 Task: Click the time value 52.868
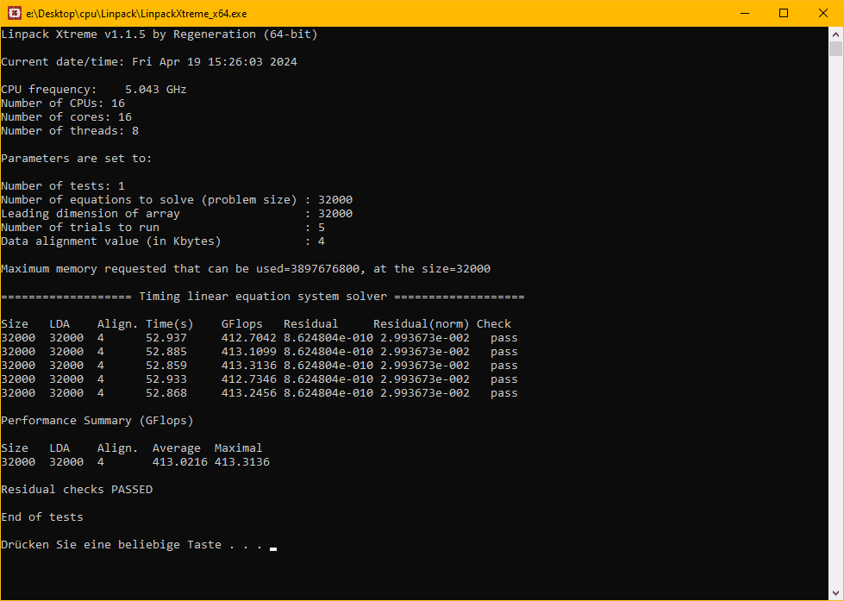pyautogui.click(x=166, y=393)
